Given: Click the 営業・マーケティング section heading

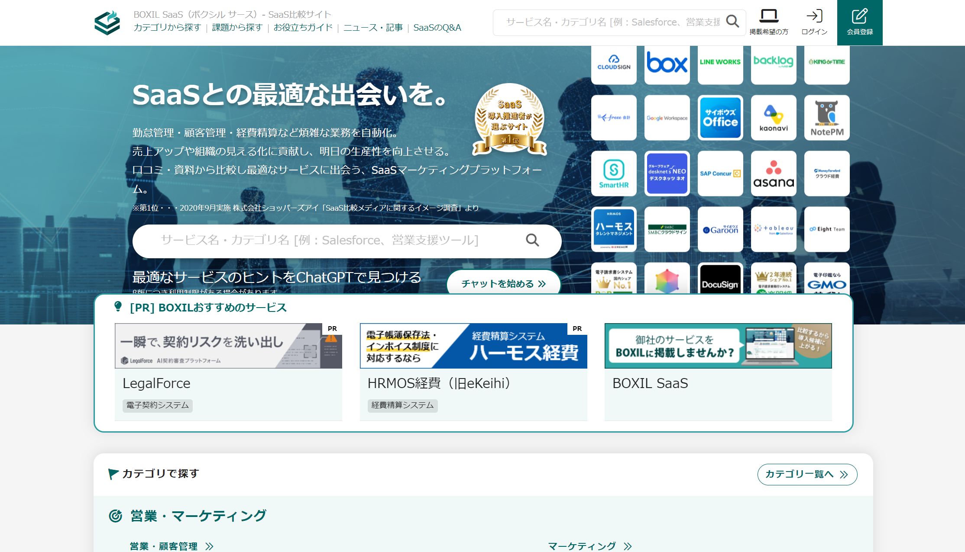Looking at the screenshot, I should coord(198,516).
